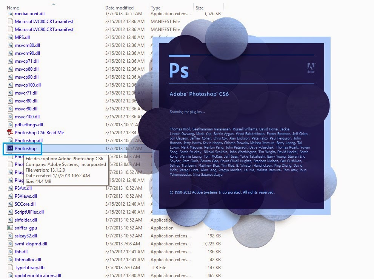Image resolution: width=374 pixels, height=279 pixels.
Task: Click the msvcp71.dll file icon
Action: click(x=10, y=61)
